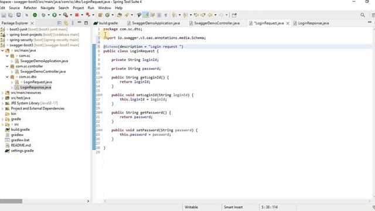Collapse the com.sc.controller package
Screen dimensions: 375x211
pyautogui.click(x=7, y=66)
